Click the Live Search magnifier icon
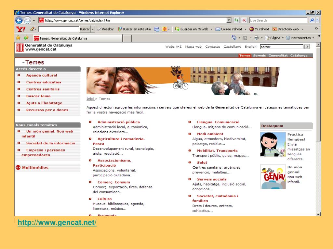 click(x=312, y=20)
